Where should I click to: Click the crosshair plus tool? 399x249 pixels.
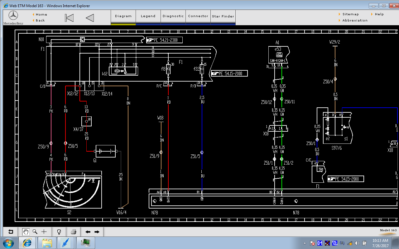pos(44,232)
